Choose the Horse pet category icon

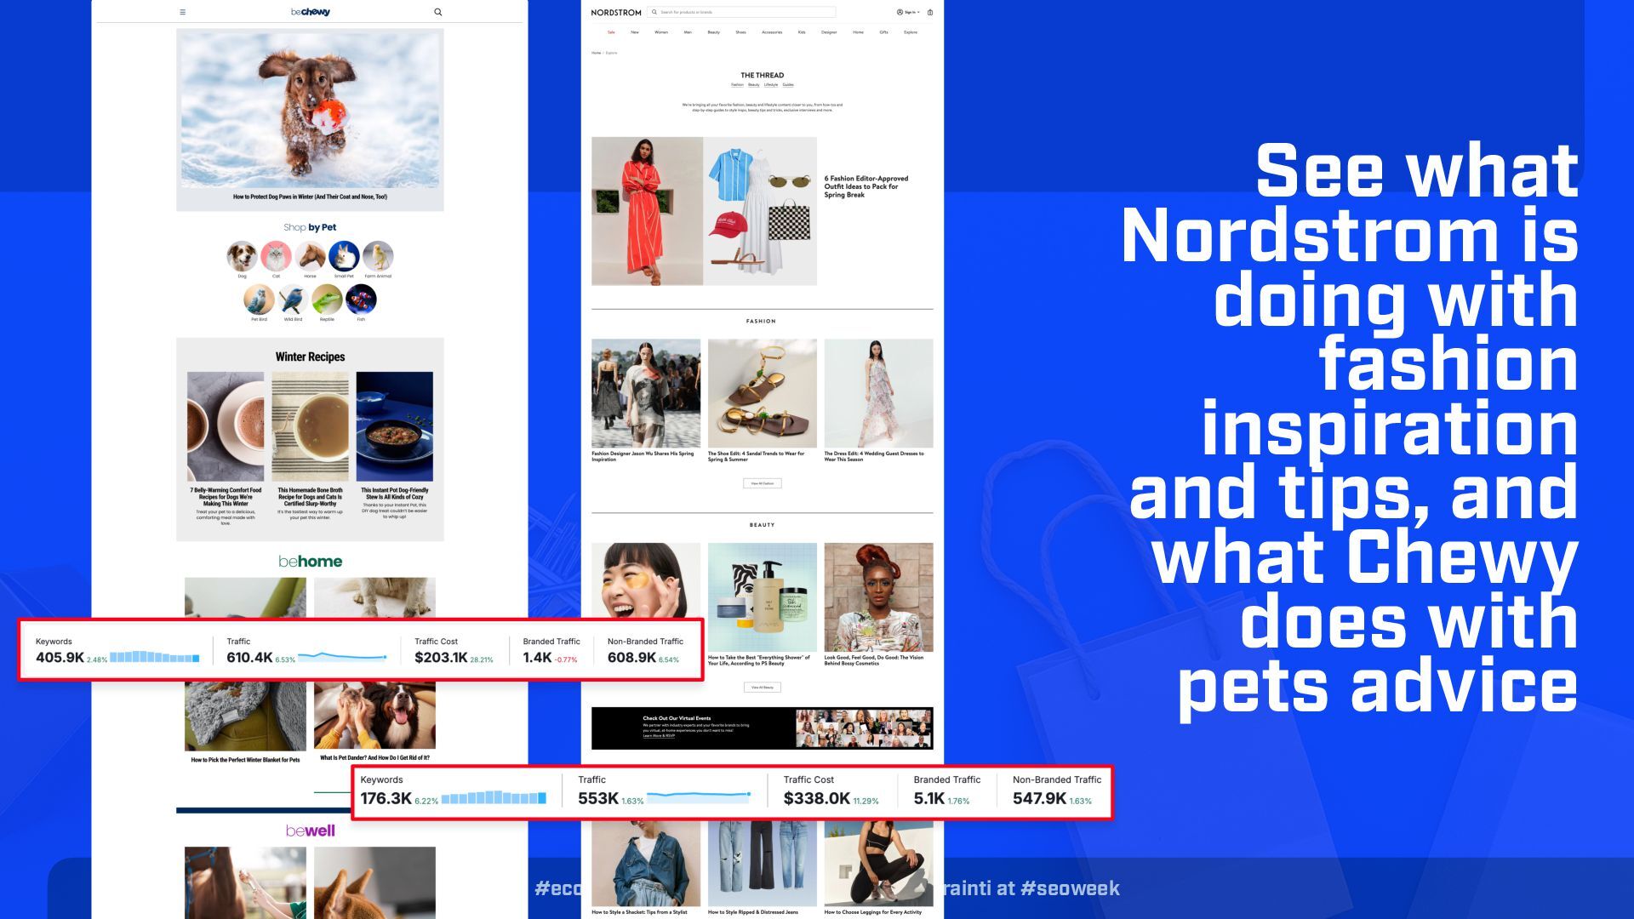tap(310, 255)
